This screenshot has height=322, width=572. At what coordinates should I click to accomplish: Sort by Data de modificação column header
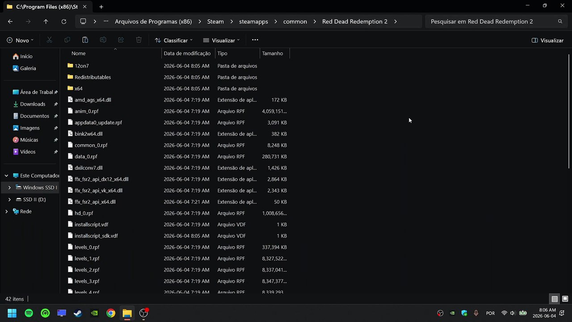[188, 53]
